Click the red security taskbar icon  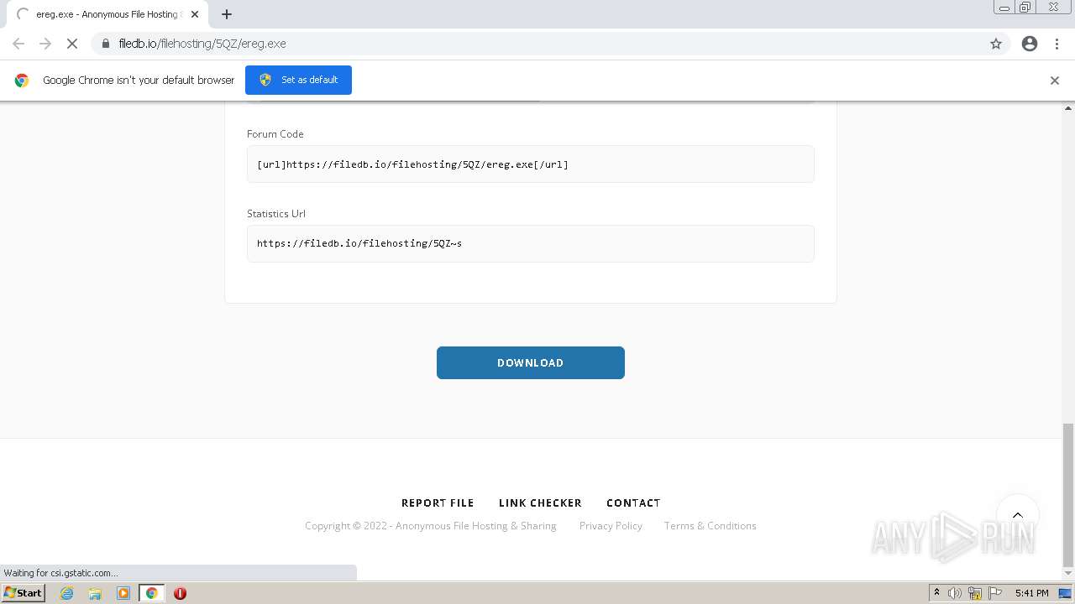tap(180, 593)
